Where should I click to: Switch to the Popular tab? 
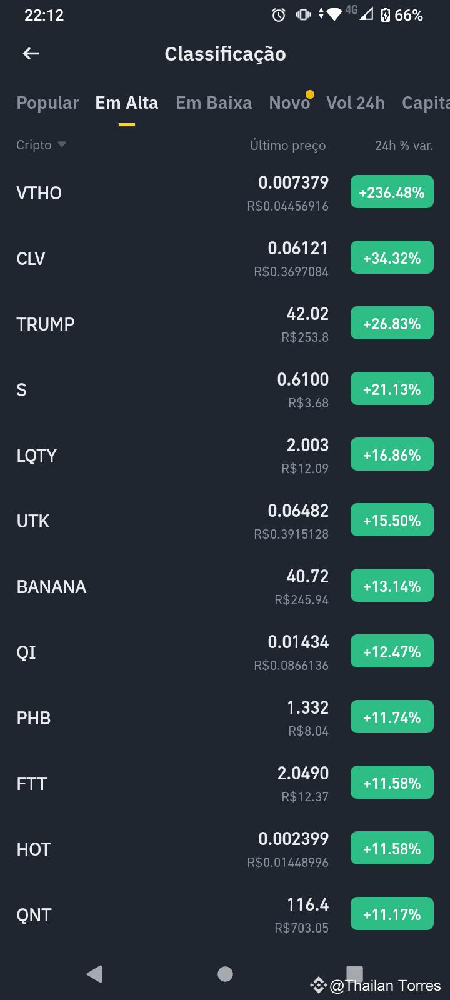click(47, 103)
